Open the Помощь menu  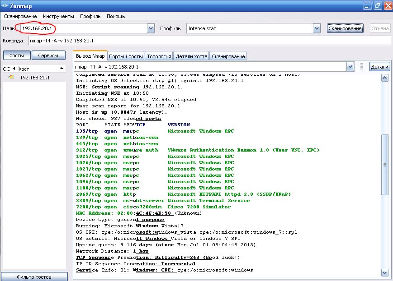tap(116, 16)
